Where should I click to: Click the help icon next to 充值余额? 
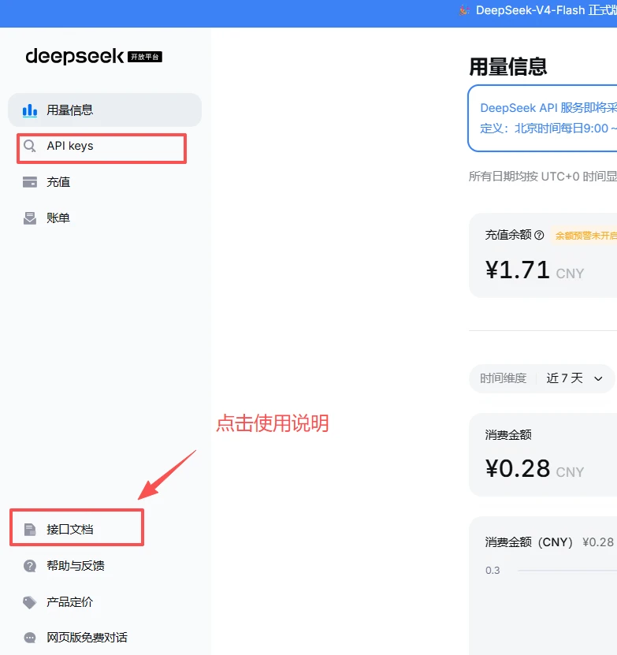[539, 235]
